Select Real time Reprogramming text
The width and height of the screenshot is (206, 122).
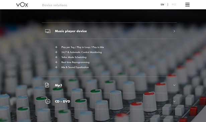click(x=76, y=62)
